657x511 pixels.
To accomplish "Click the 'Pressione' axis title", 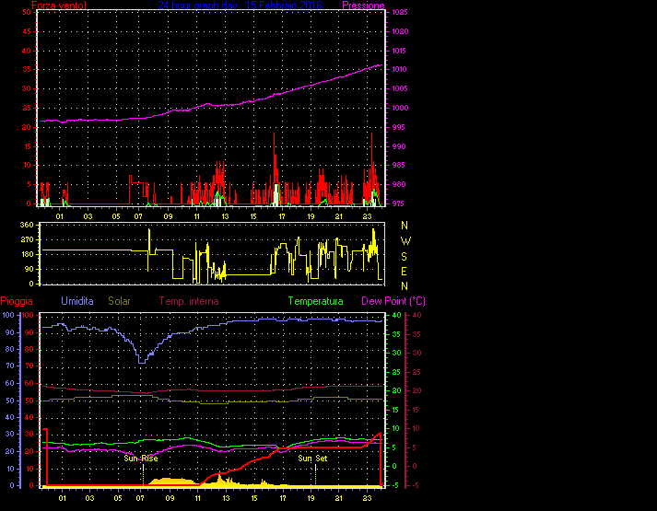I will coord(363,6).
